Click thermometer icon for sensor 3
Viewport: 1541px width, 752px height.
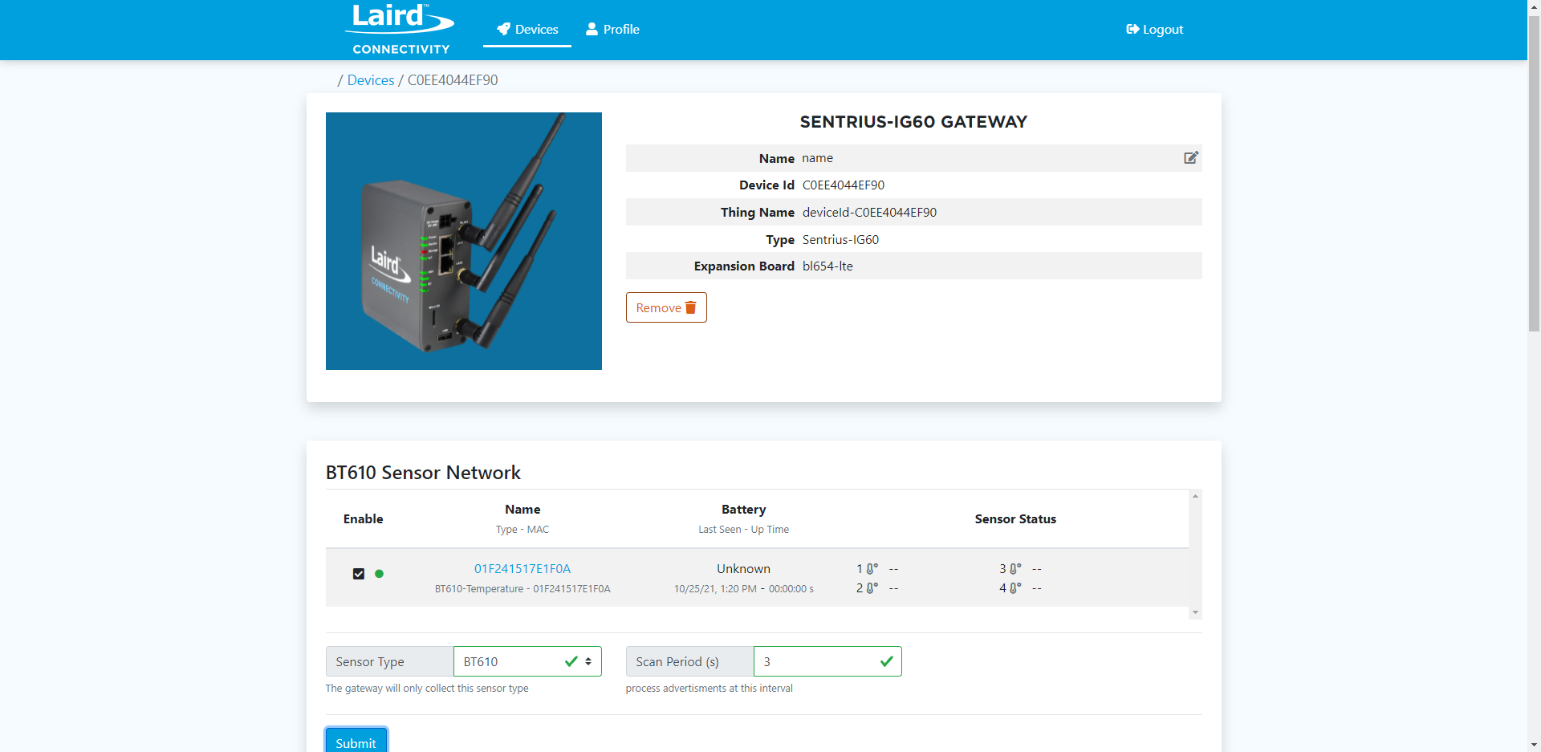click(x=1014, y=569)
